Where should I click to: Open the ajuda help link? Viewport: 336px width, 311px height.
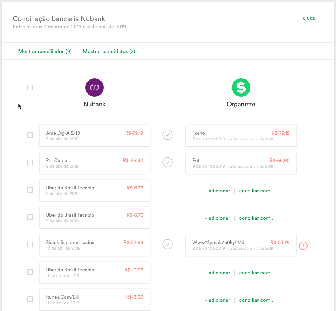[309, 18]
